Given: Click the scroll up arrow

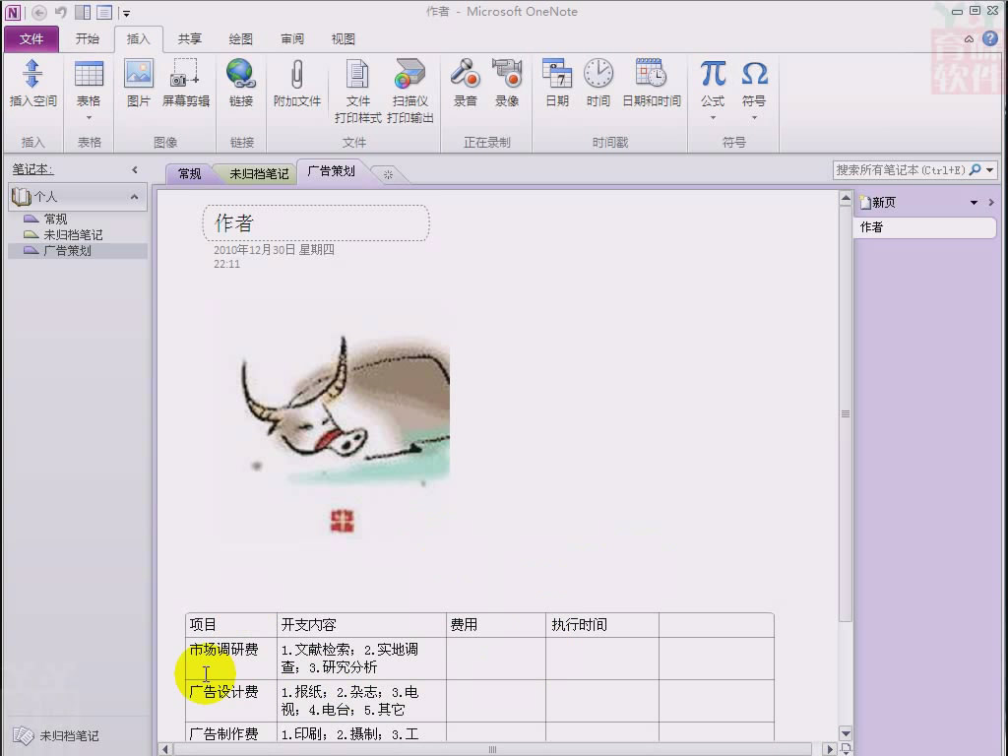Looking at the screenshot, I should tap(846, 199).
